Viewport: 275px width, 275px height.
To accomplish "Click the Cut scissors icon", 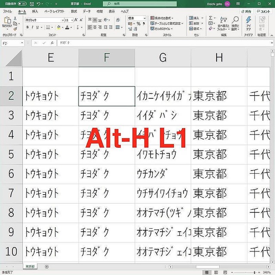I will coord(15,18).
